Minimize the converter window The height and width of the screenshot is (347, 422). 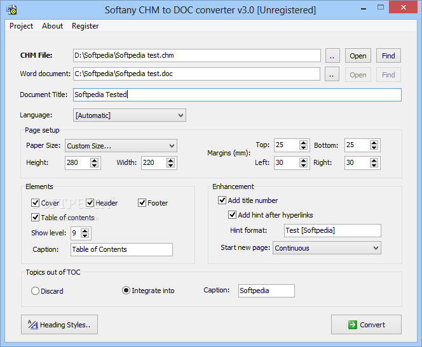click(364, 8)
